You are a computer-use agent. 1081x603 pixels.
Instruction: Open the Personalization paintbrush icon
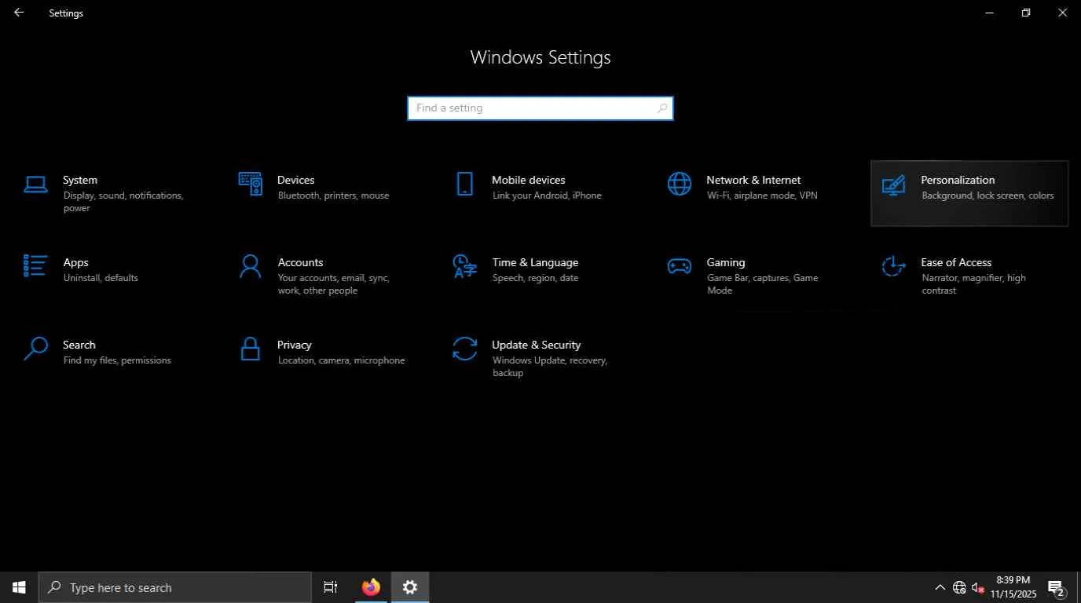tap(893, 185)
